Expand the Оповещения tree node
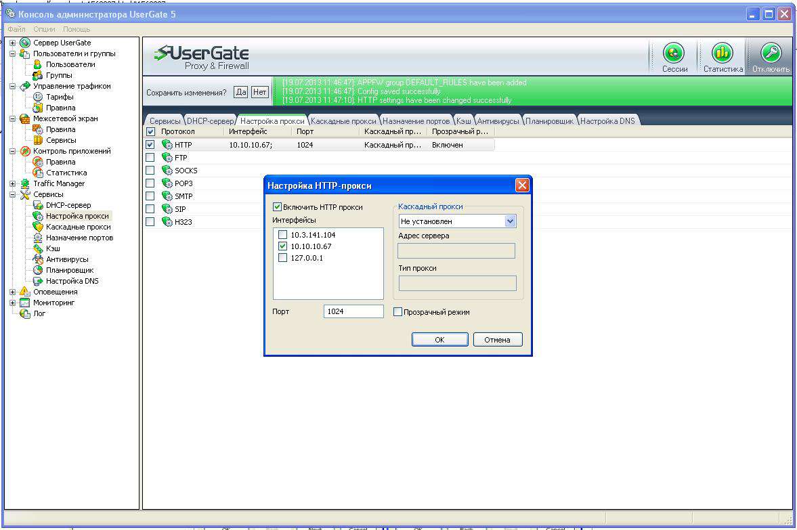The height and width of the screenshot is (530, 797). coord(13,292)
